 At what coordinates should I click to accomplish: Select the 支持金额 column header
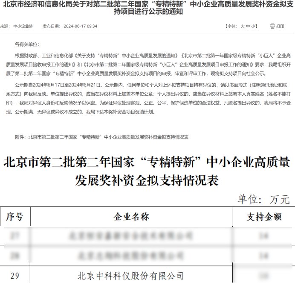point(264,217)
